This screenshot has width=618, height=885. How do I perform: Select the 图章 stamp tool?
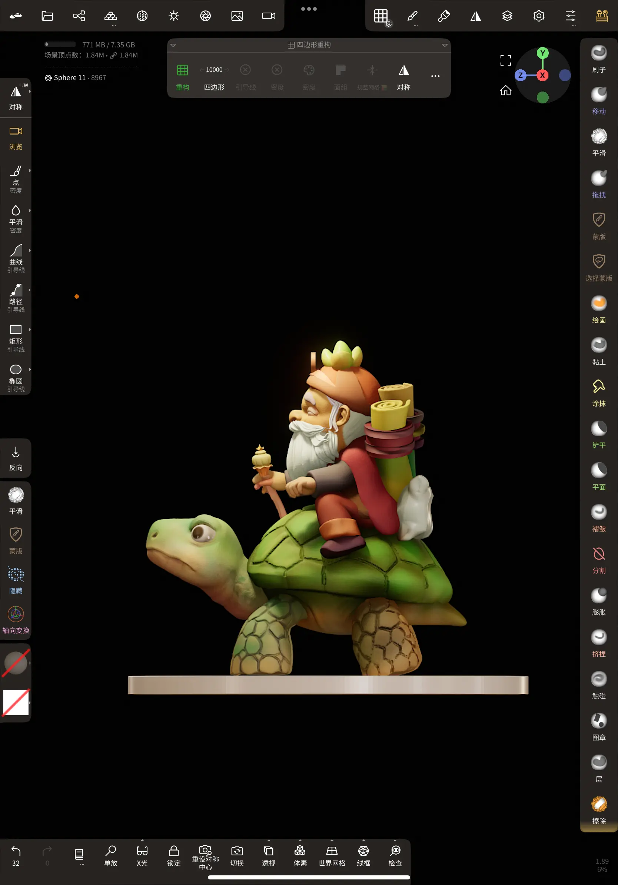tap(599, 727)
